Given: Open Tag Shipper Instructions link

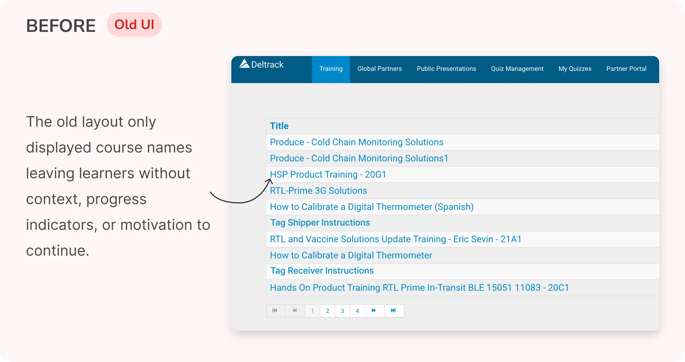Looking at the screenshot, I should coord(320,223).
